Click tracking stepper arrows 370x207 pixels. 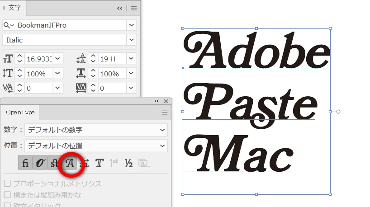(93, 88)
